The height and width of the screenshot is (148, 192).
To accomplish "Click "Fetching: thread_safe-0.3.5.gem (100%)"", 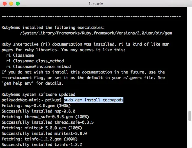I will [x=45, y=117].
